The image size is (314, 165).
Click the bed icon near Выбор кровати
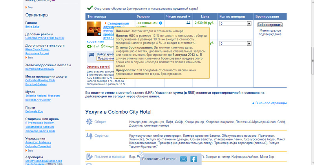[x=91, y=55]
